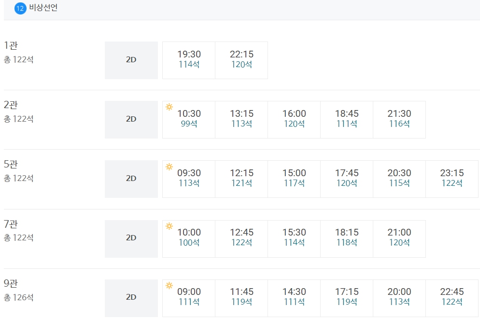Click the blue 12 age rating badge

[20, 8]
